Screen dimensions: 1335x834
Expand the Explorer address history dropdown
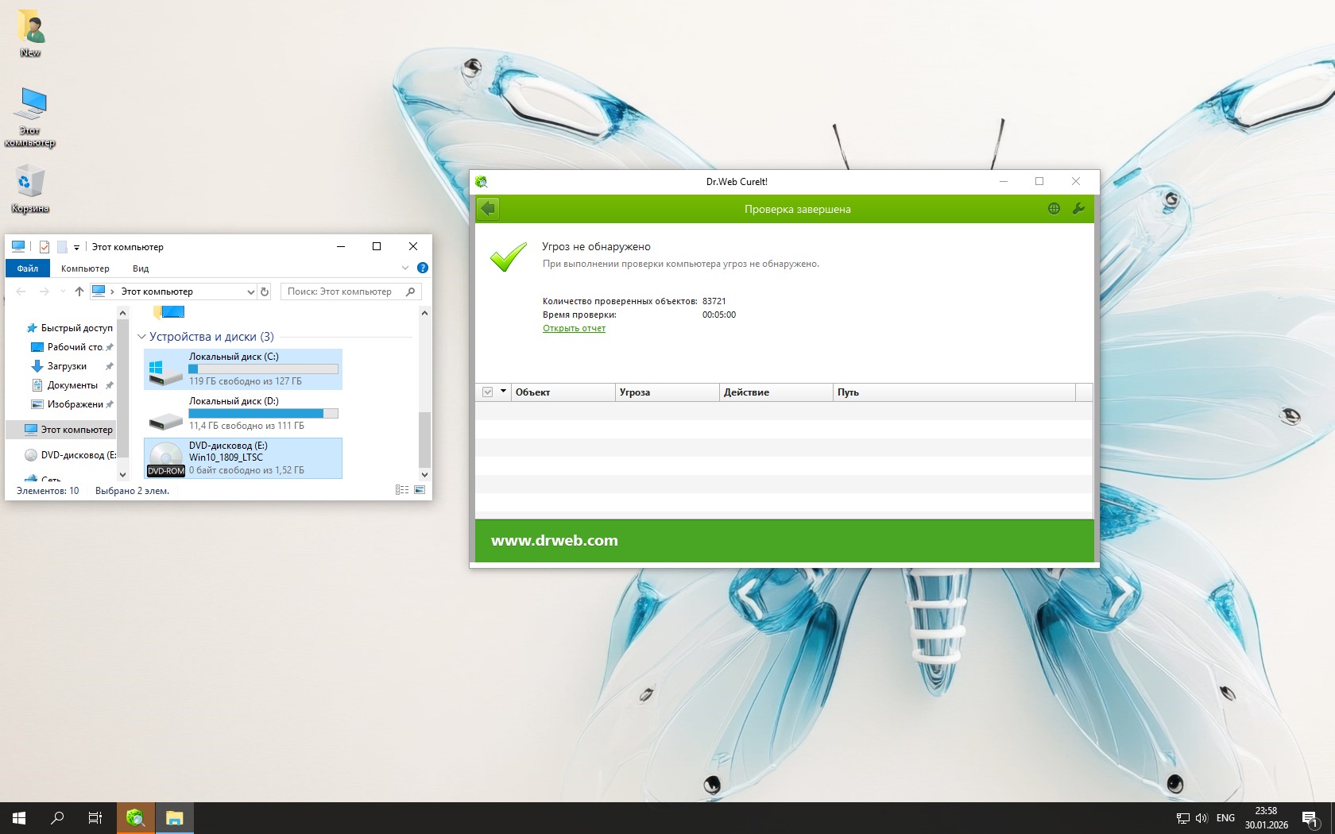[250, 292]
